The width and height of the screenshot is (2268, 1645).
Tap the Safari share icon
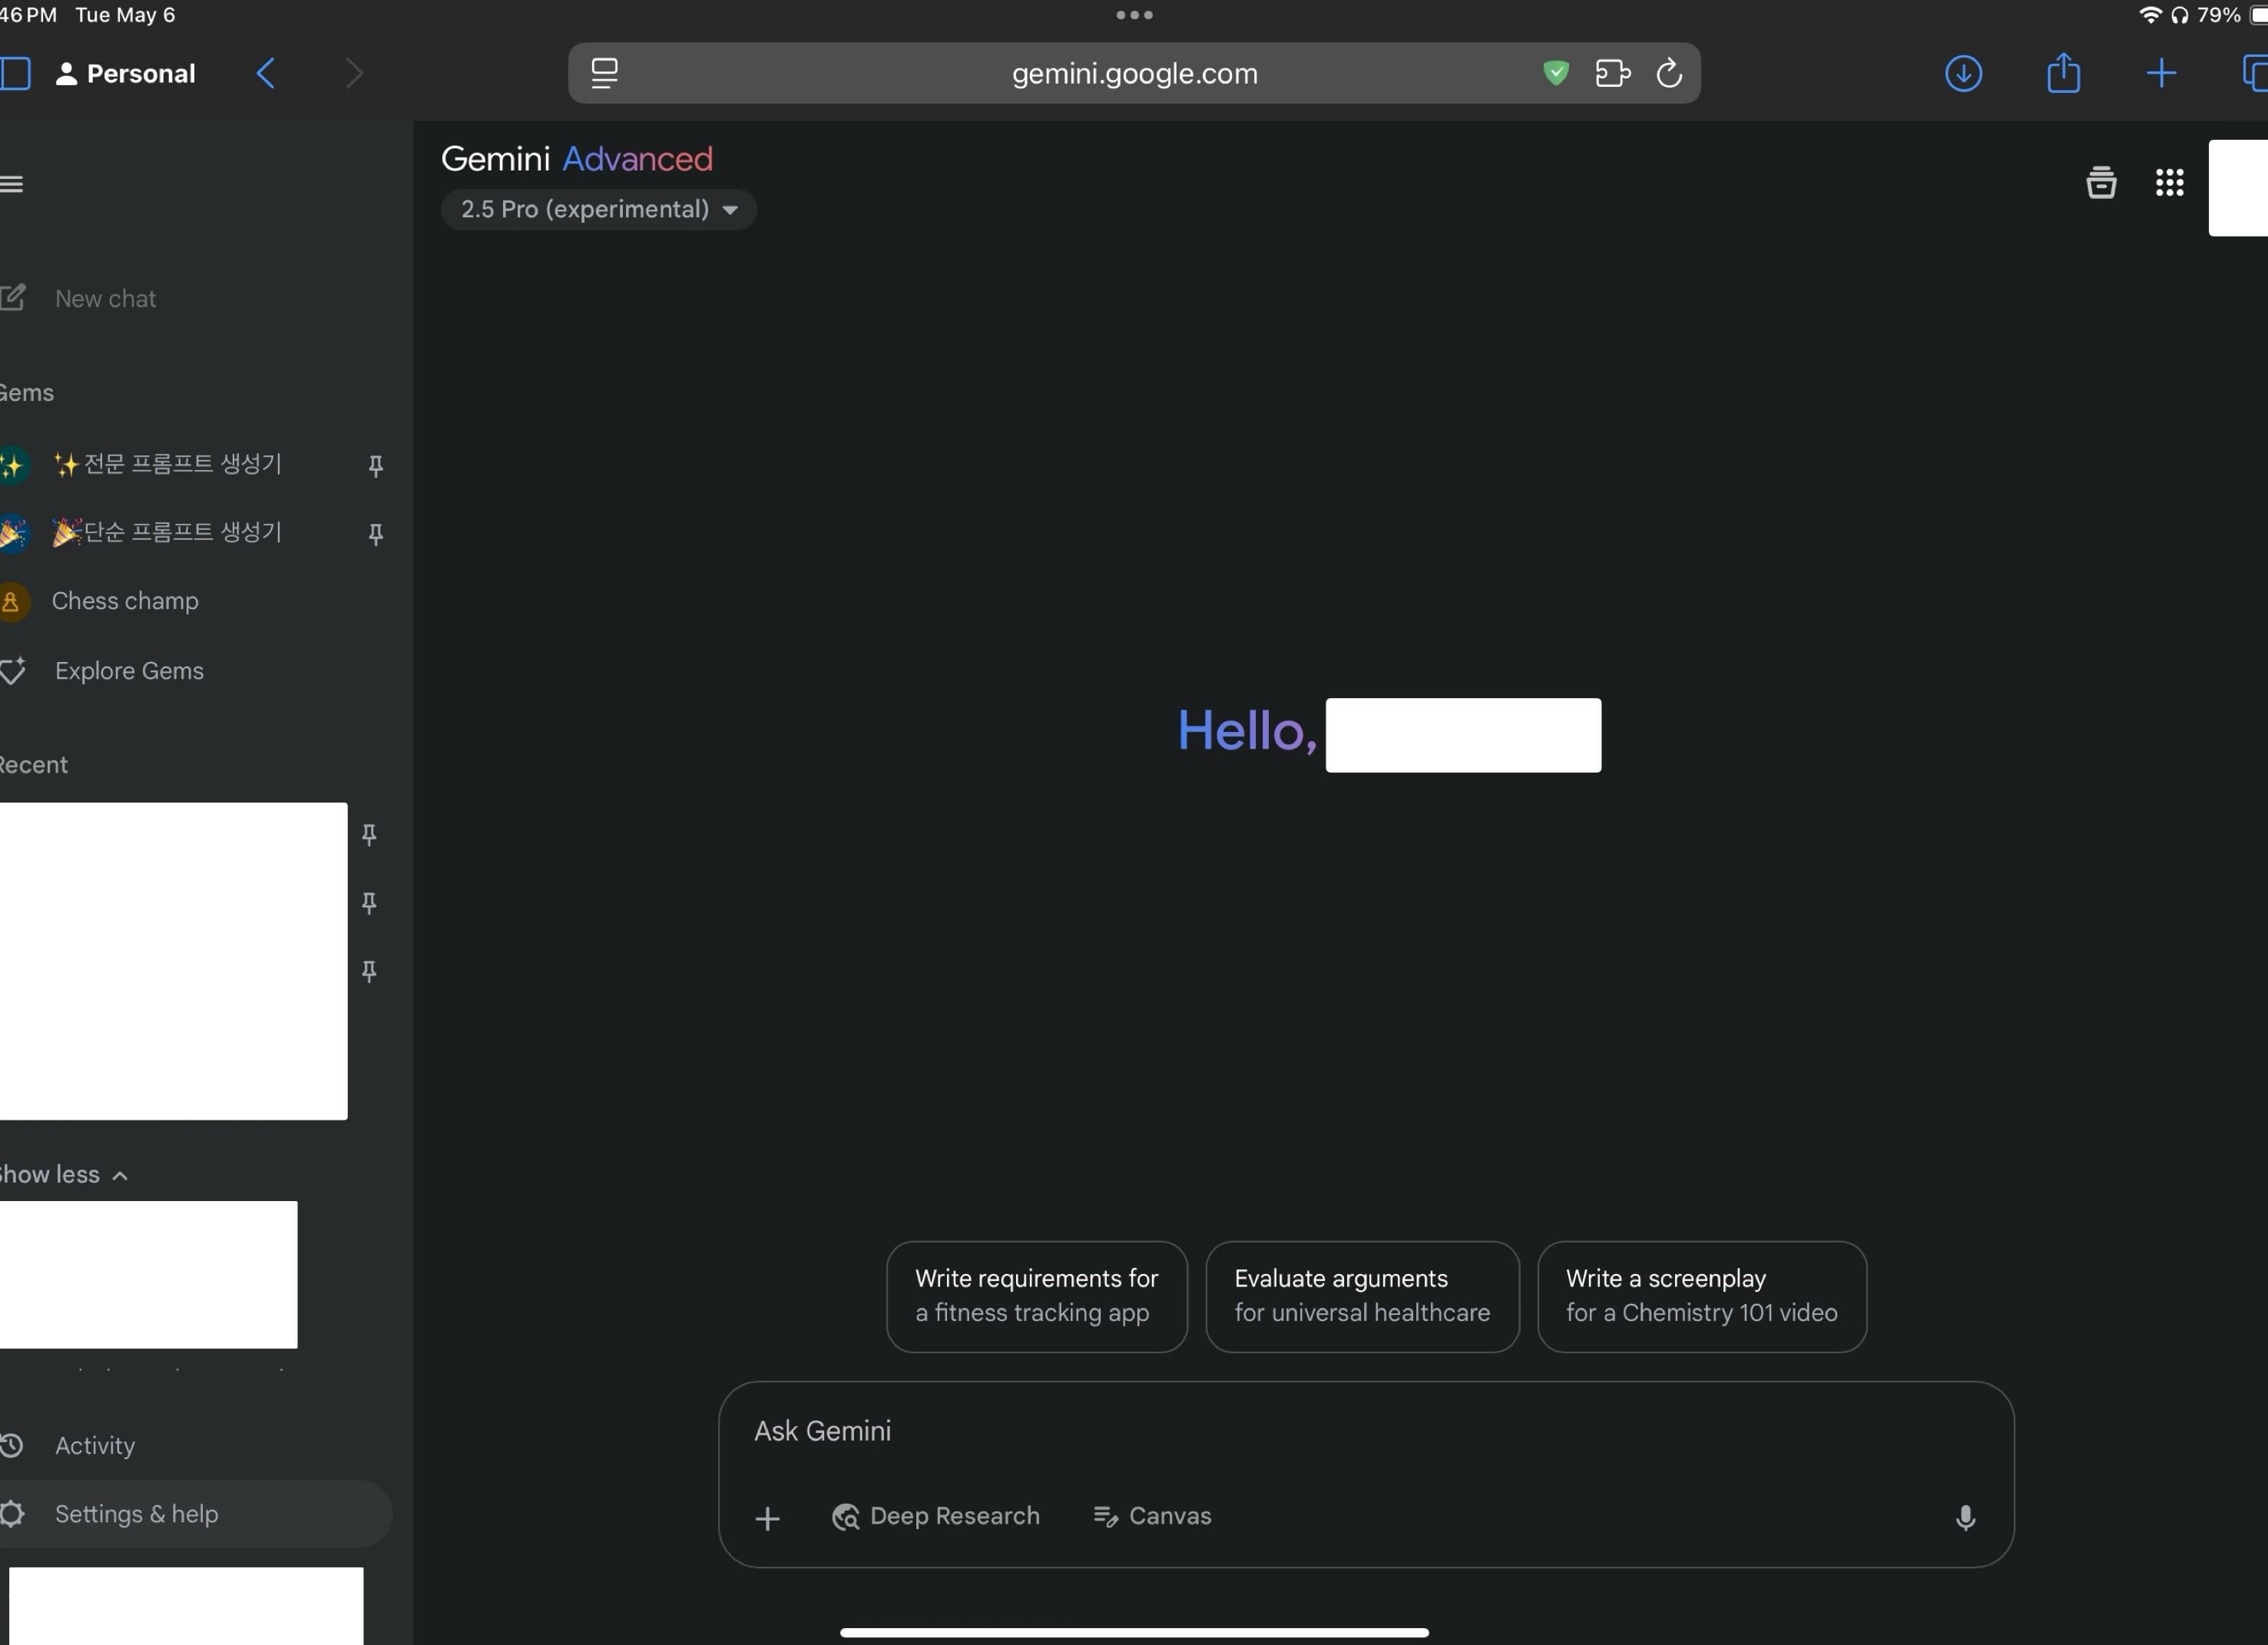coord(2062,73)
